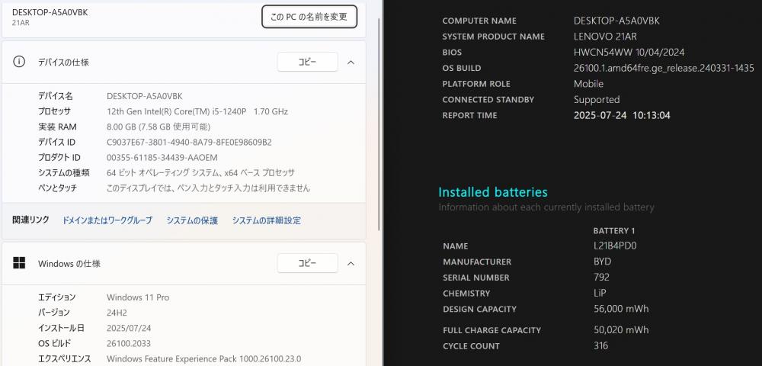The image size is (762, 366).
Task: Select cycle count value 316
Action: [600, 346]
